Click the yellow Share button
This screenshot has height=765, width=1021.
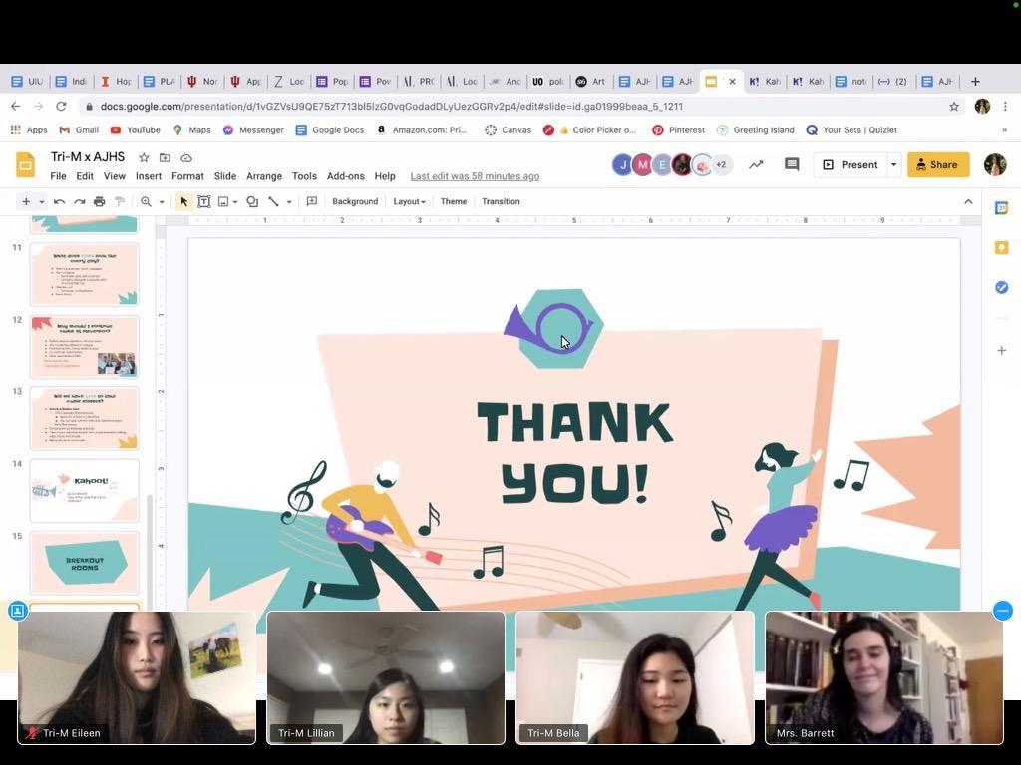coord(937,164)
